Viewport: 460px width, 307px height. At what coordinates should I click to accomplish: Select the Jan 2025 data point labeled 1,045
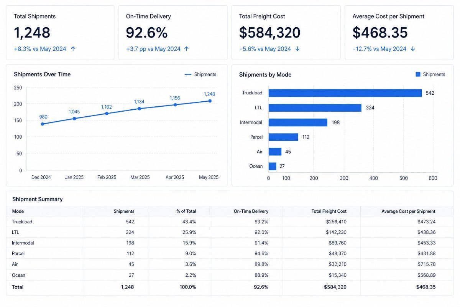pyautogui.click(x=74, y=119)
